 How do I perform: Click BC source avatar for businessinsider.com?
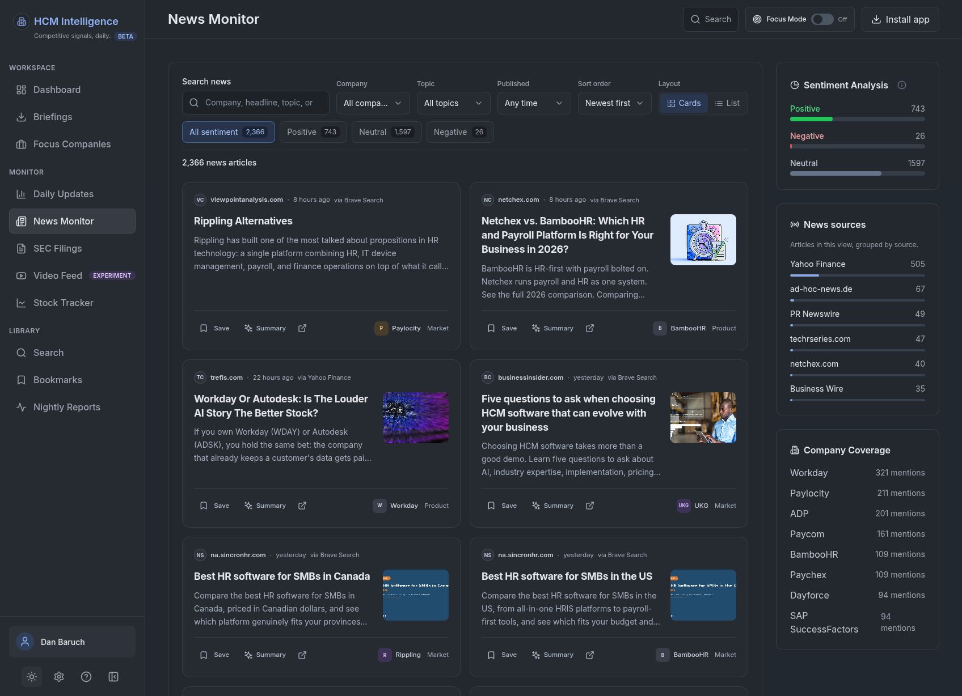click(x=487, y=377)
